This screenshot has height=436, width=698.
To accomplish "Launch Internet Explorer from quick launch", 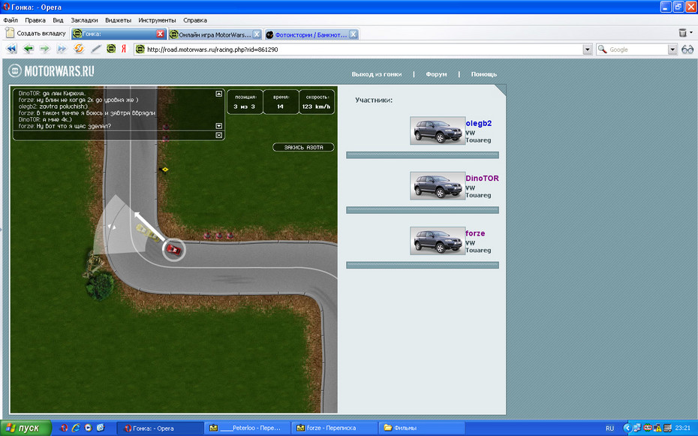I will tap(76, 428).
